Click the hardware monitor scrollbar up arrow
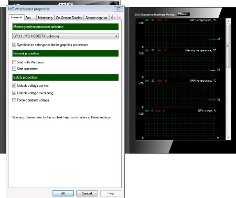Image resolution: width=236 pixels, height=198 pixels. point(228,21)
